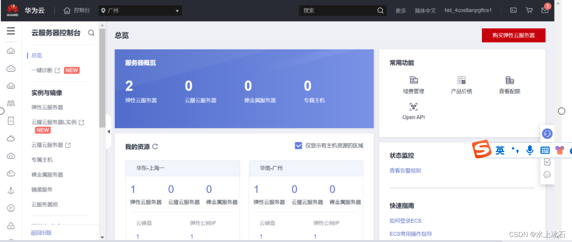
Task: Open the 更多 dropdown in top bar
Action: pos(401,11)
